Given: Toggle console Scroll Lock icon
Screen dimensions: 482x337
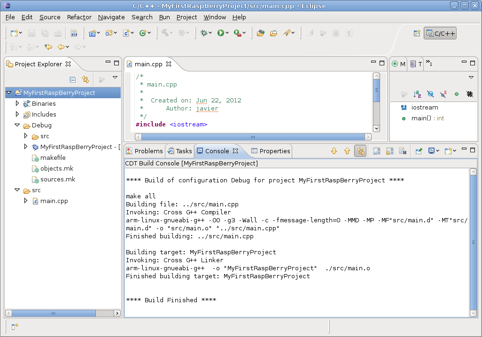Looking at the screenshot, I should [x=389, y=151].
